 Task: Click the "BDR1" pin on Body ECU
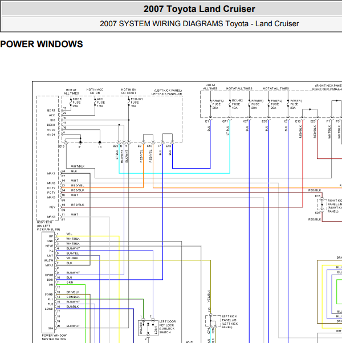(x=51, y=111)
